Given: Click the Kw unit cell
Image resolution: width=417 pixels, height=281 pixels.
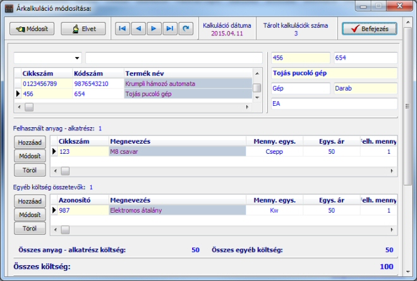Looking at the screenshot, I should [x=274, y=210].
